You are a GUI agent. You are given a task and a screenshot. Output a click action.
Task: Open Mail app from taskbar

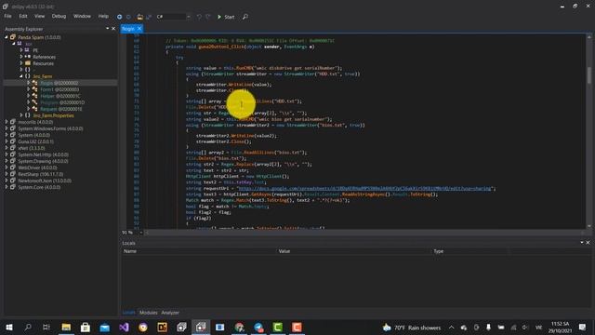tap(105, 327)
